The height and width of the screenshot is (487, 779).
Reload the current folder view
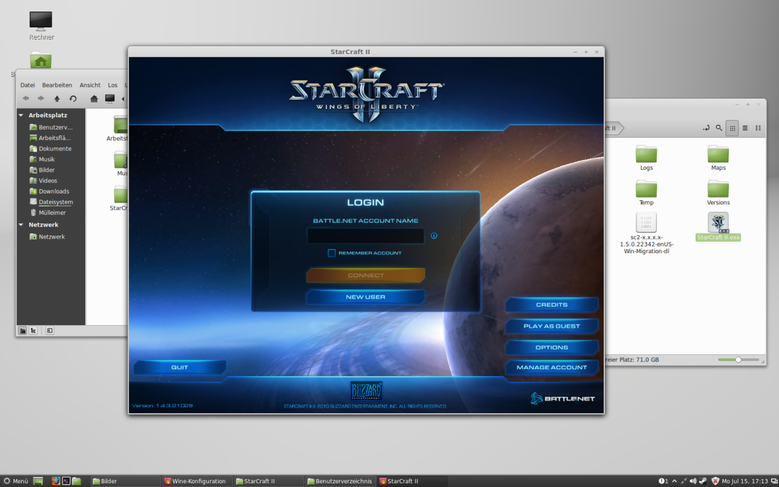tap(73, 99)
